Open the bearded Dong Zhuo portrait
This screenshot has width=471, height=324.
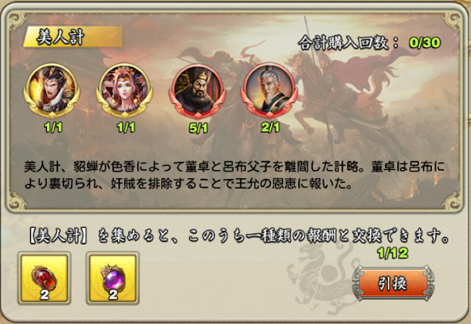coord(197,91)
